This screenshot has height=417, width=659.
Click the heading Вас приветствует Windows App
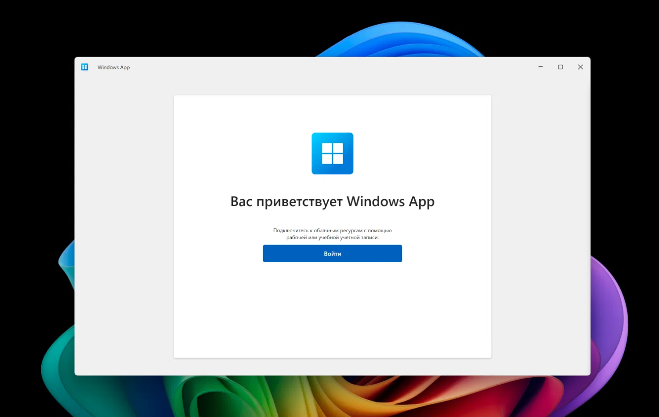[333, 201]
